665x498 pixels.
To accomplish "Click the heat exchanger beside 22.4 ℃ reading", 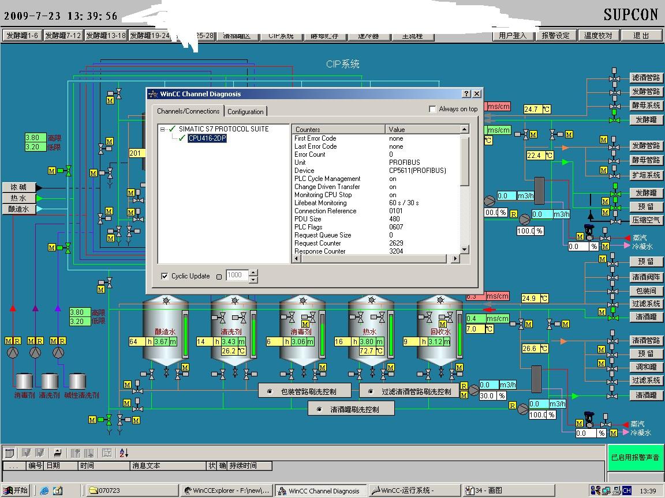I will [539, 191].
